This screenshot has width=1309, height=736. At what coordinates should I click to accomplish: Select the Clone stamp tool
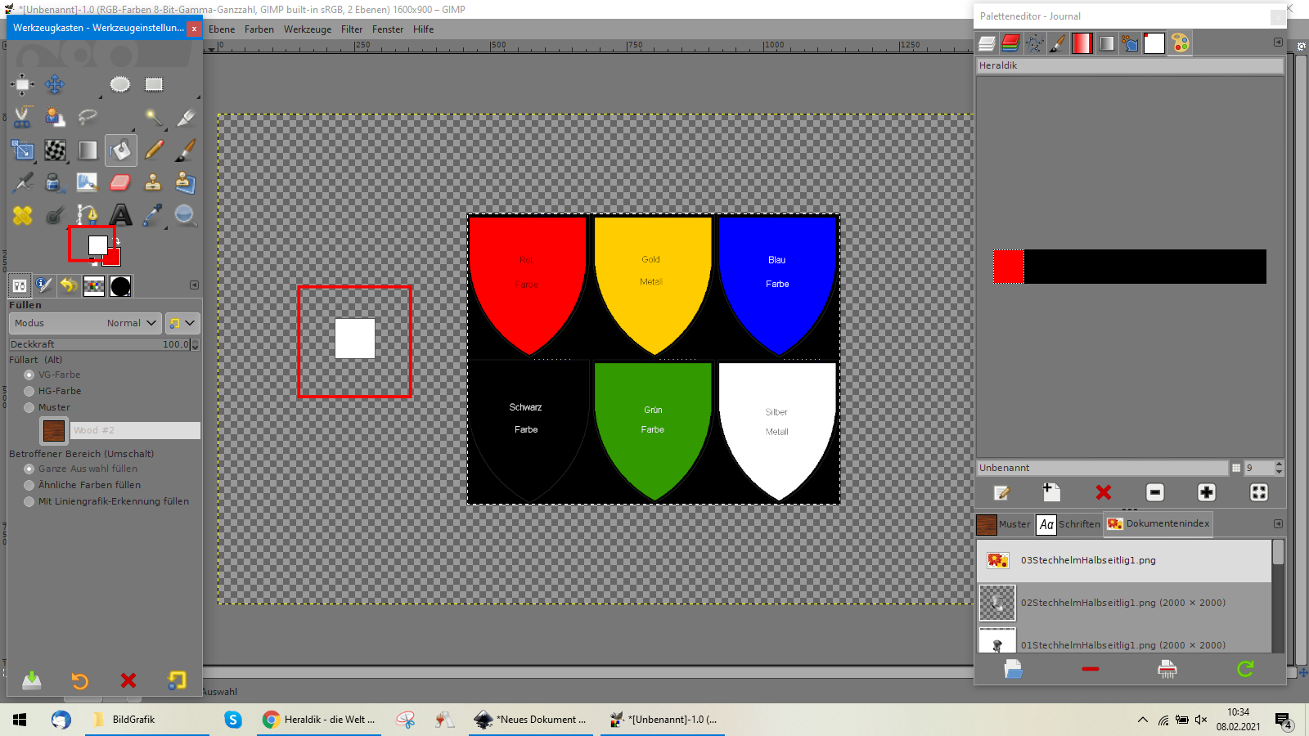pos(153,182)
